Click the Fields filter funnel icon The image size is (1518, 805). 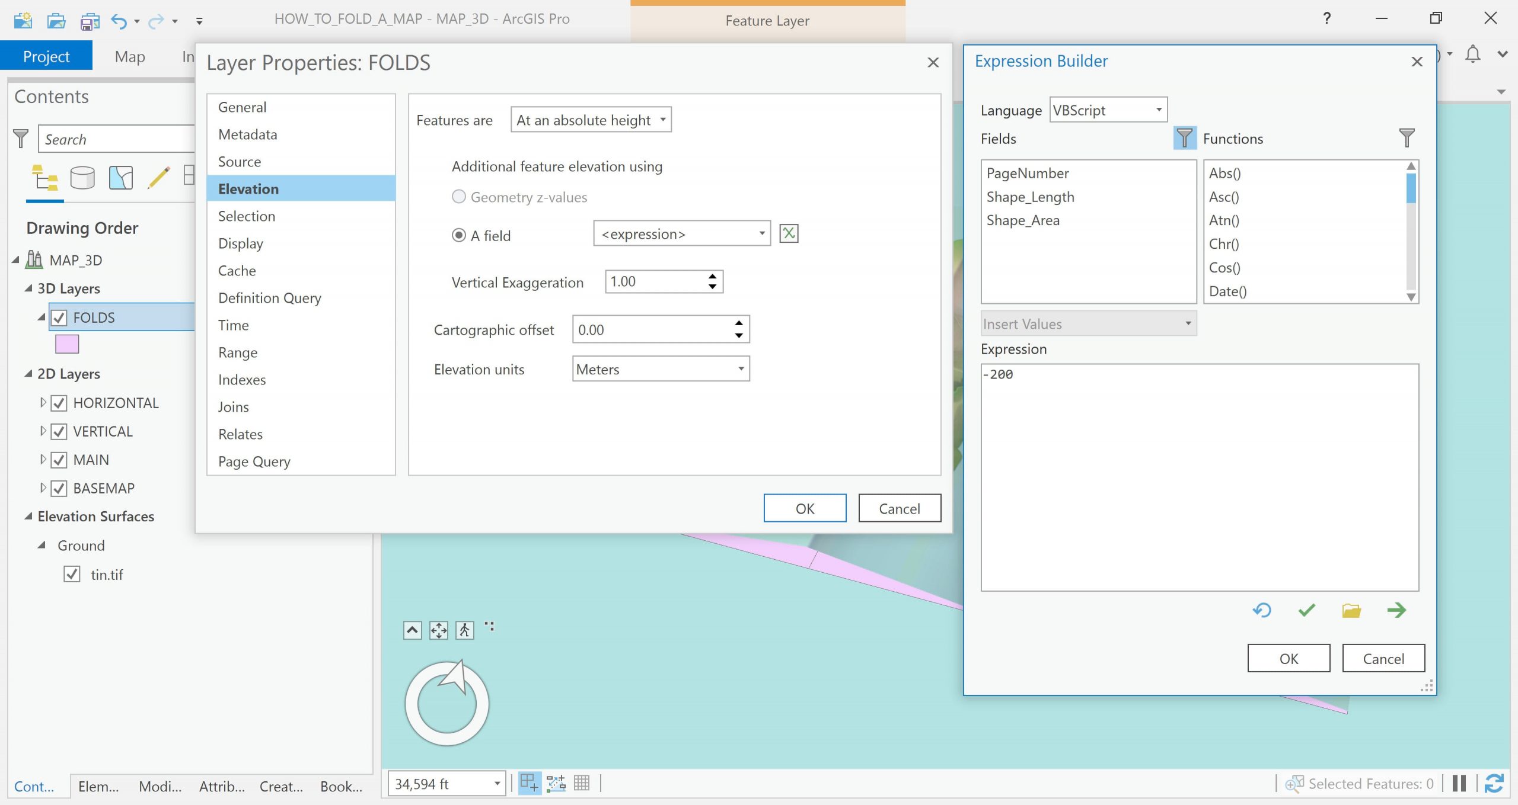[1184, 138]
